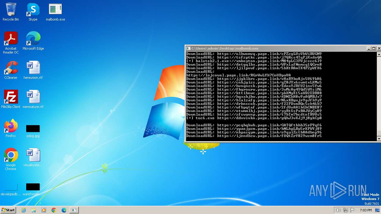Image resolution: width=381 pixels, height=214 pixels.
Task: Select the pdog.jpg image file
Action: (33, 131)
